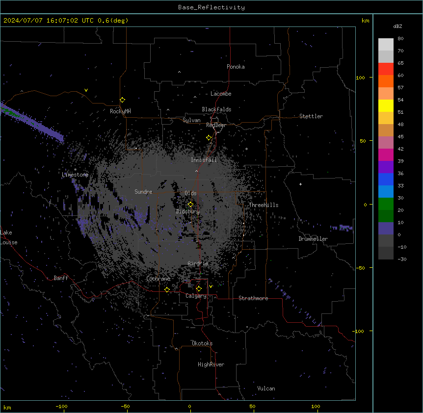Screen dimensions: 423x413
Task: Click the yellow diamond marker between Olds and Didsbury
Action: tap(191, 205)
